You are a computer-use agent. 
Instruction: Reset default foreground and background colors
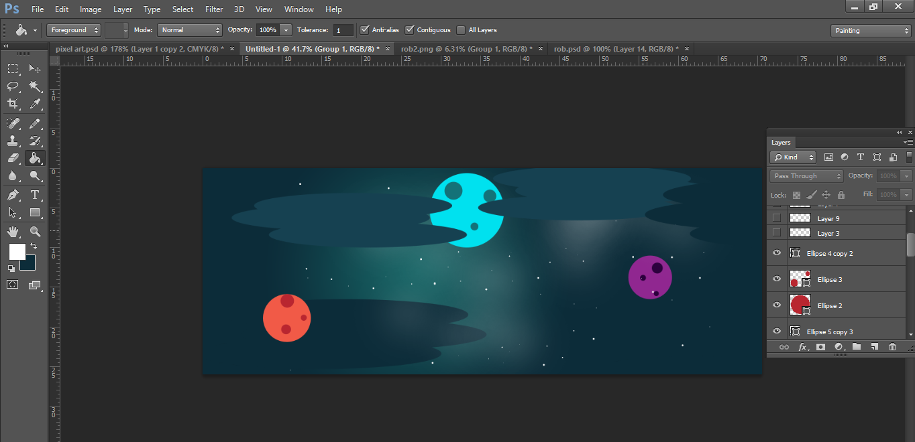pos(11,269)
